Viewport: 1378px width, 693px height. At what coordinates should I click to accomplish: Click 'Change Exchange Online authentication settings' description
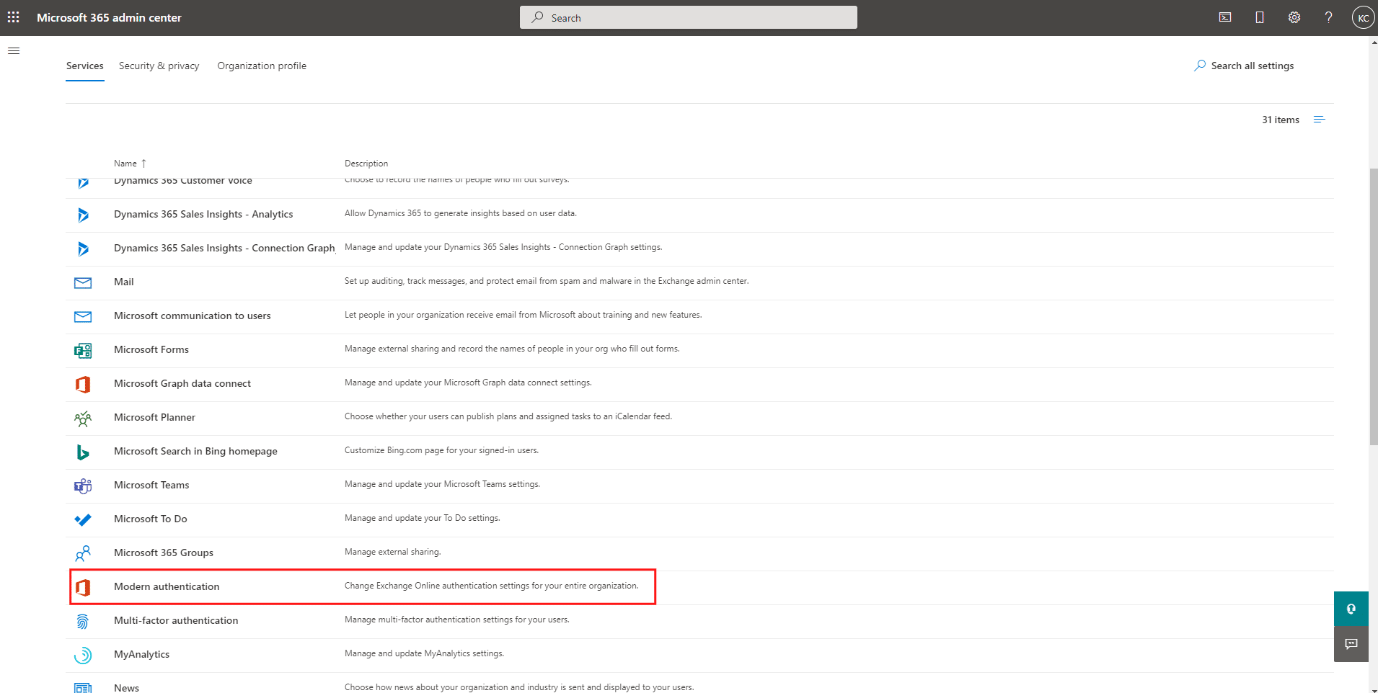click(x=492, y=586)
